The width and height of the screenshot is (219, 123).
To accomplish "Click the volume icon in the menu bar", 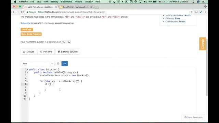I will pyautogui.click(x=145, y=2).
